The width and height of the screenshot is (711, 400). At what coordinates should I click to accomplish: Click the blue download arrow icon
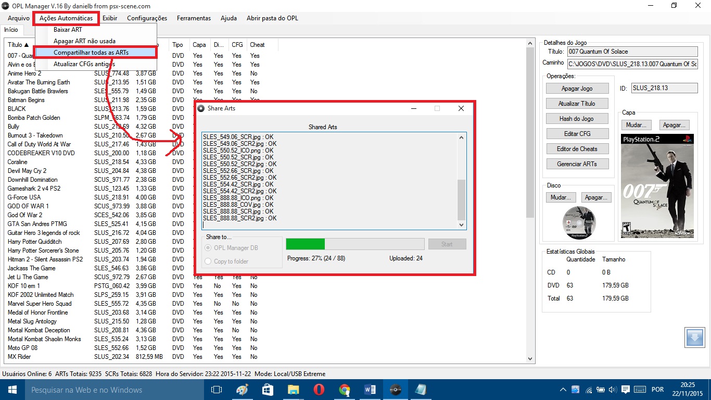click(694, 337)
